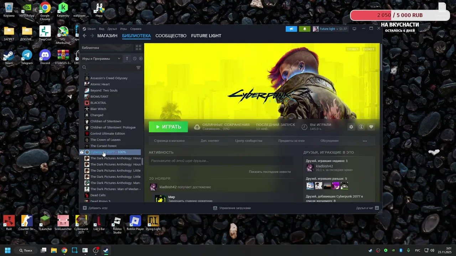This screenshot has height=256, width=456.
Task: Click the game library list scrollbar
Action: [142, 161]
